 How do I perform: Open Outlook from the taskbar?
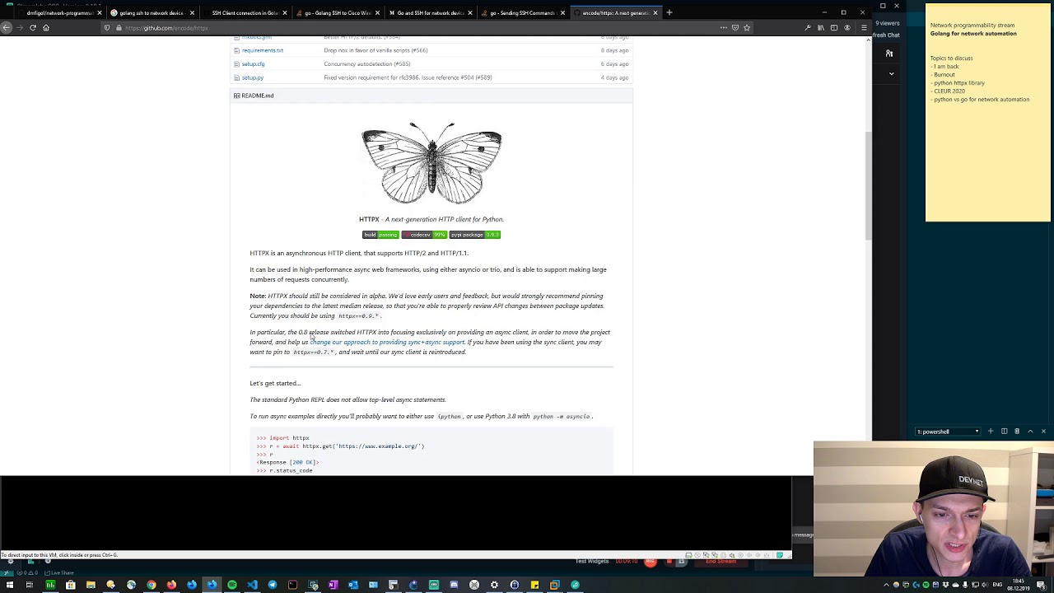pos(353,586)
